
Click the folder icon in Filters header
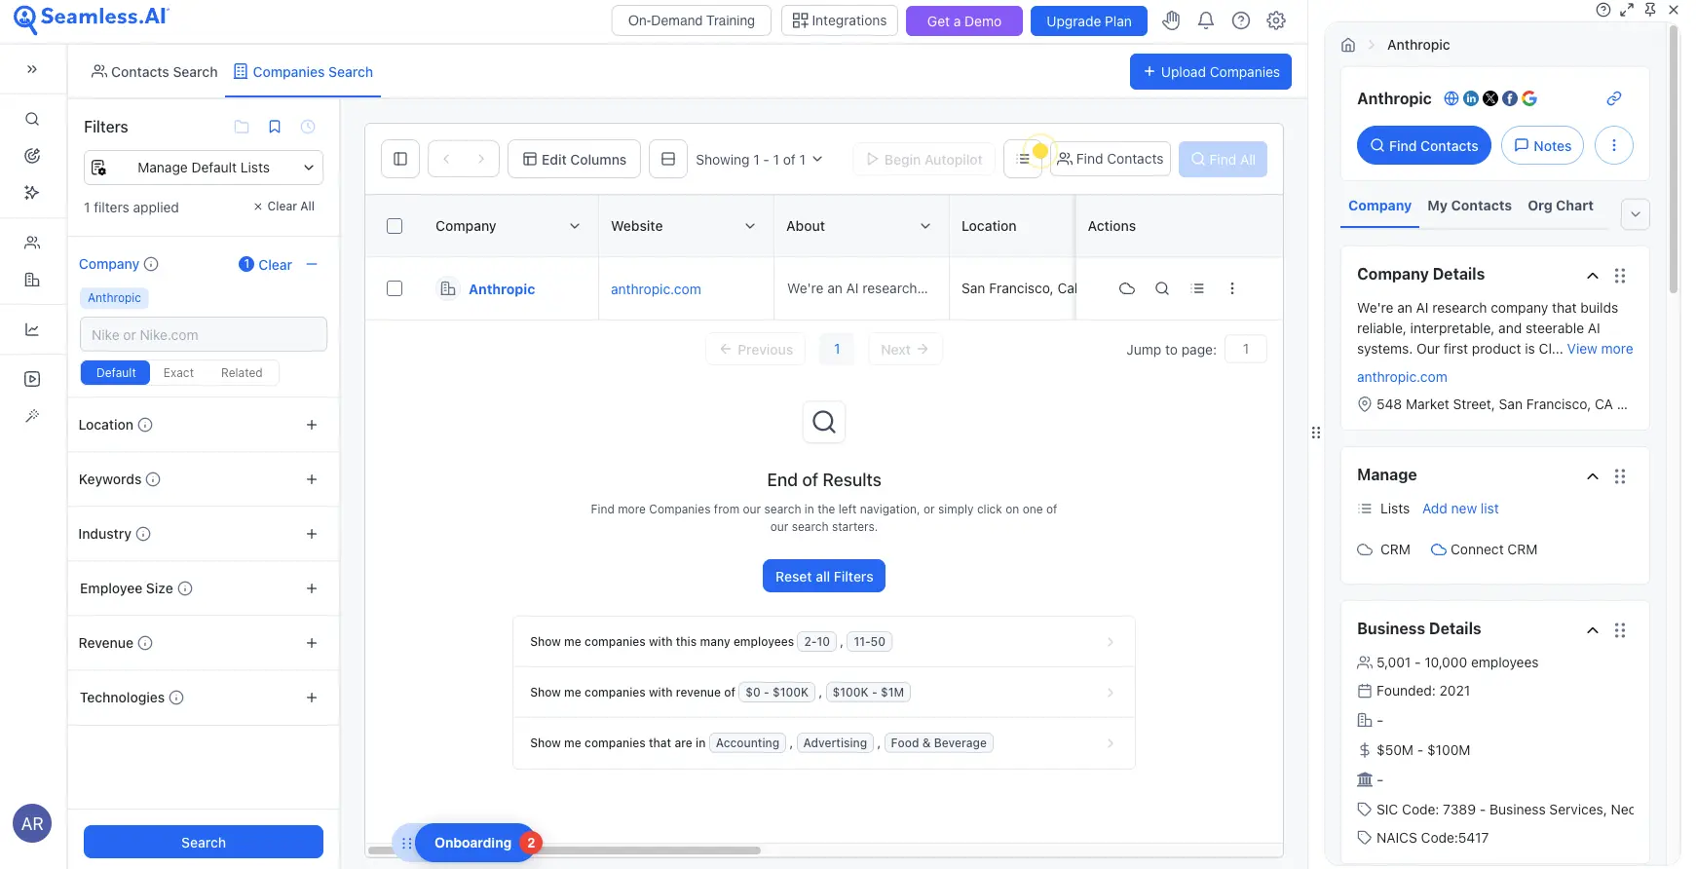[x=242, y=127]
